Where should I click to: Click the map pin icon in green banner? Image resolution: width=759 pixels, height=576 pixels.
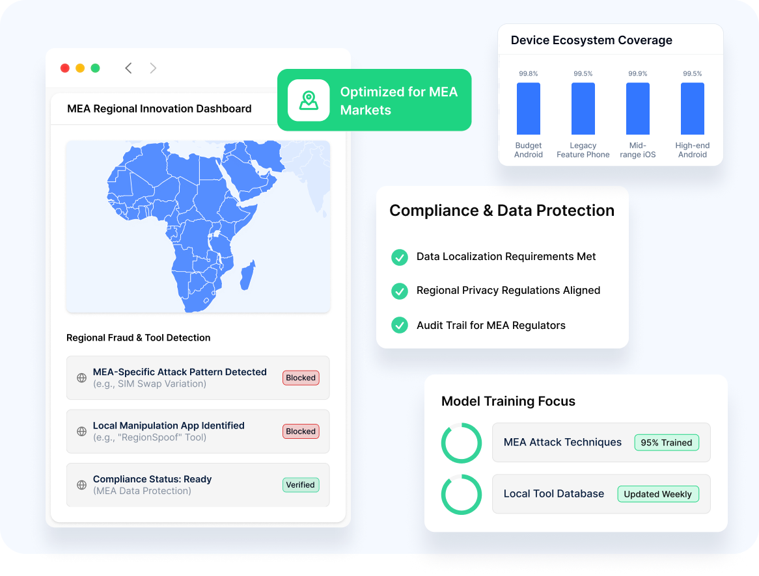(x=309, y=100)
